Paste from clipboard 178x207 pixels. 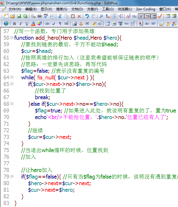[73, 16]
